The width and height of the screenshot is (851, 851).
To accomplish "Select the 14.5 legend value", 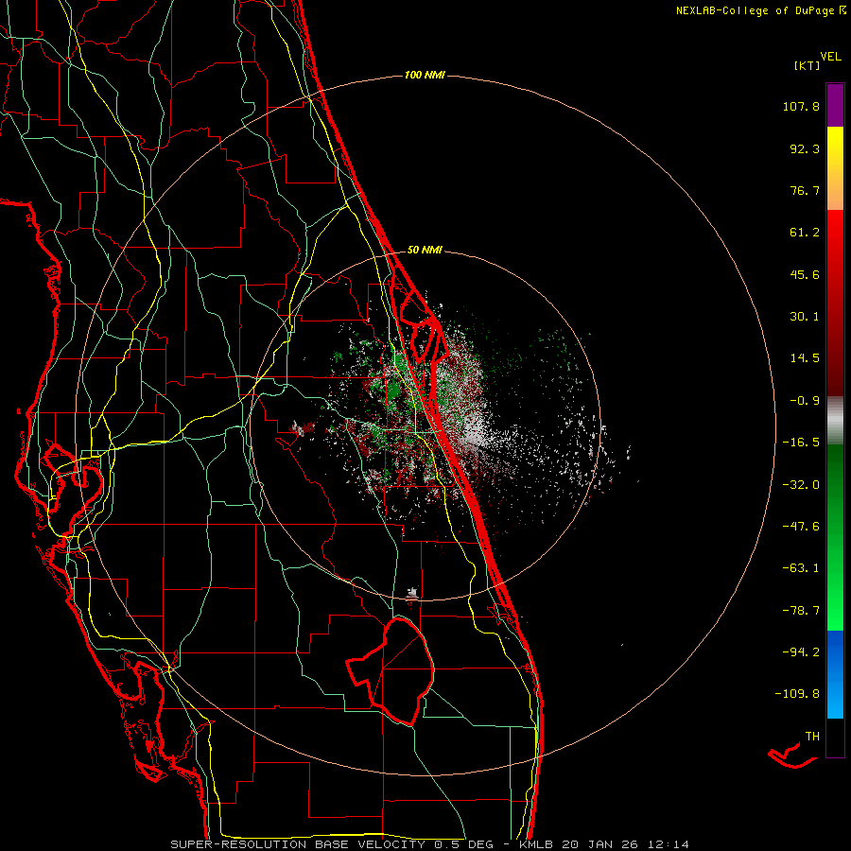I will point(805,358).
